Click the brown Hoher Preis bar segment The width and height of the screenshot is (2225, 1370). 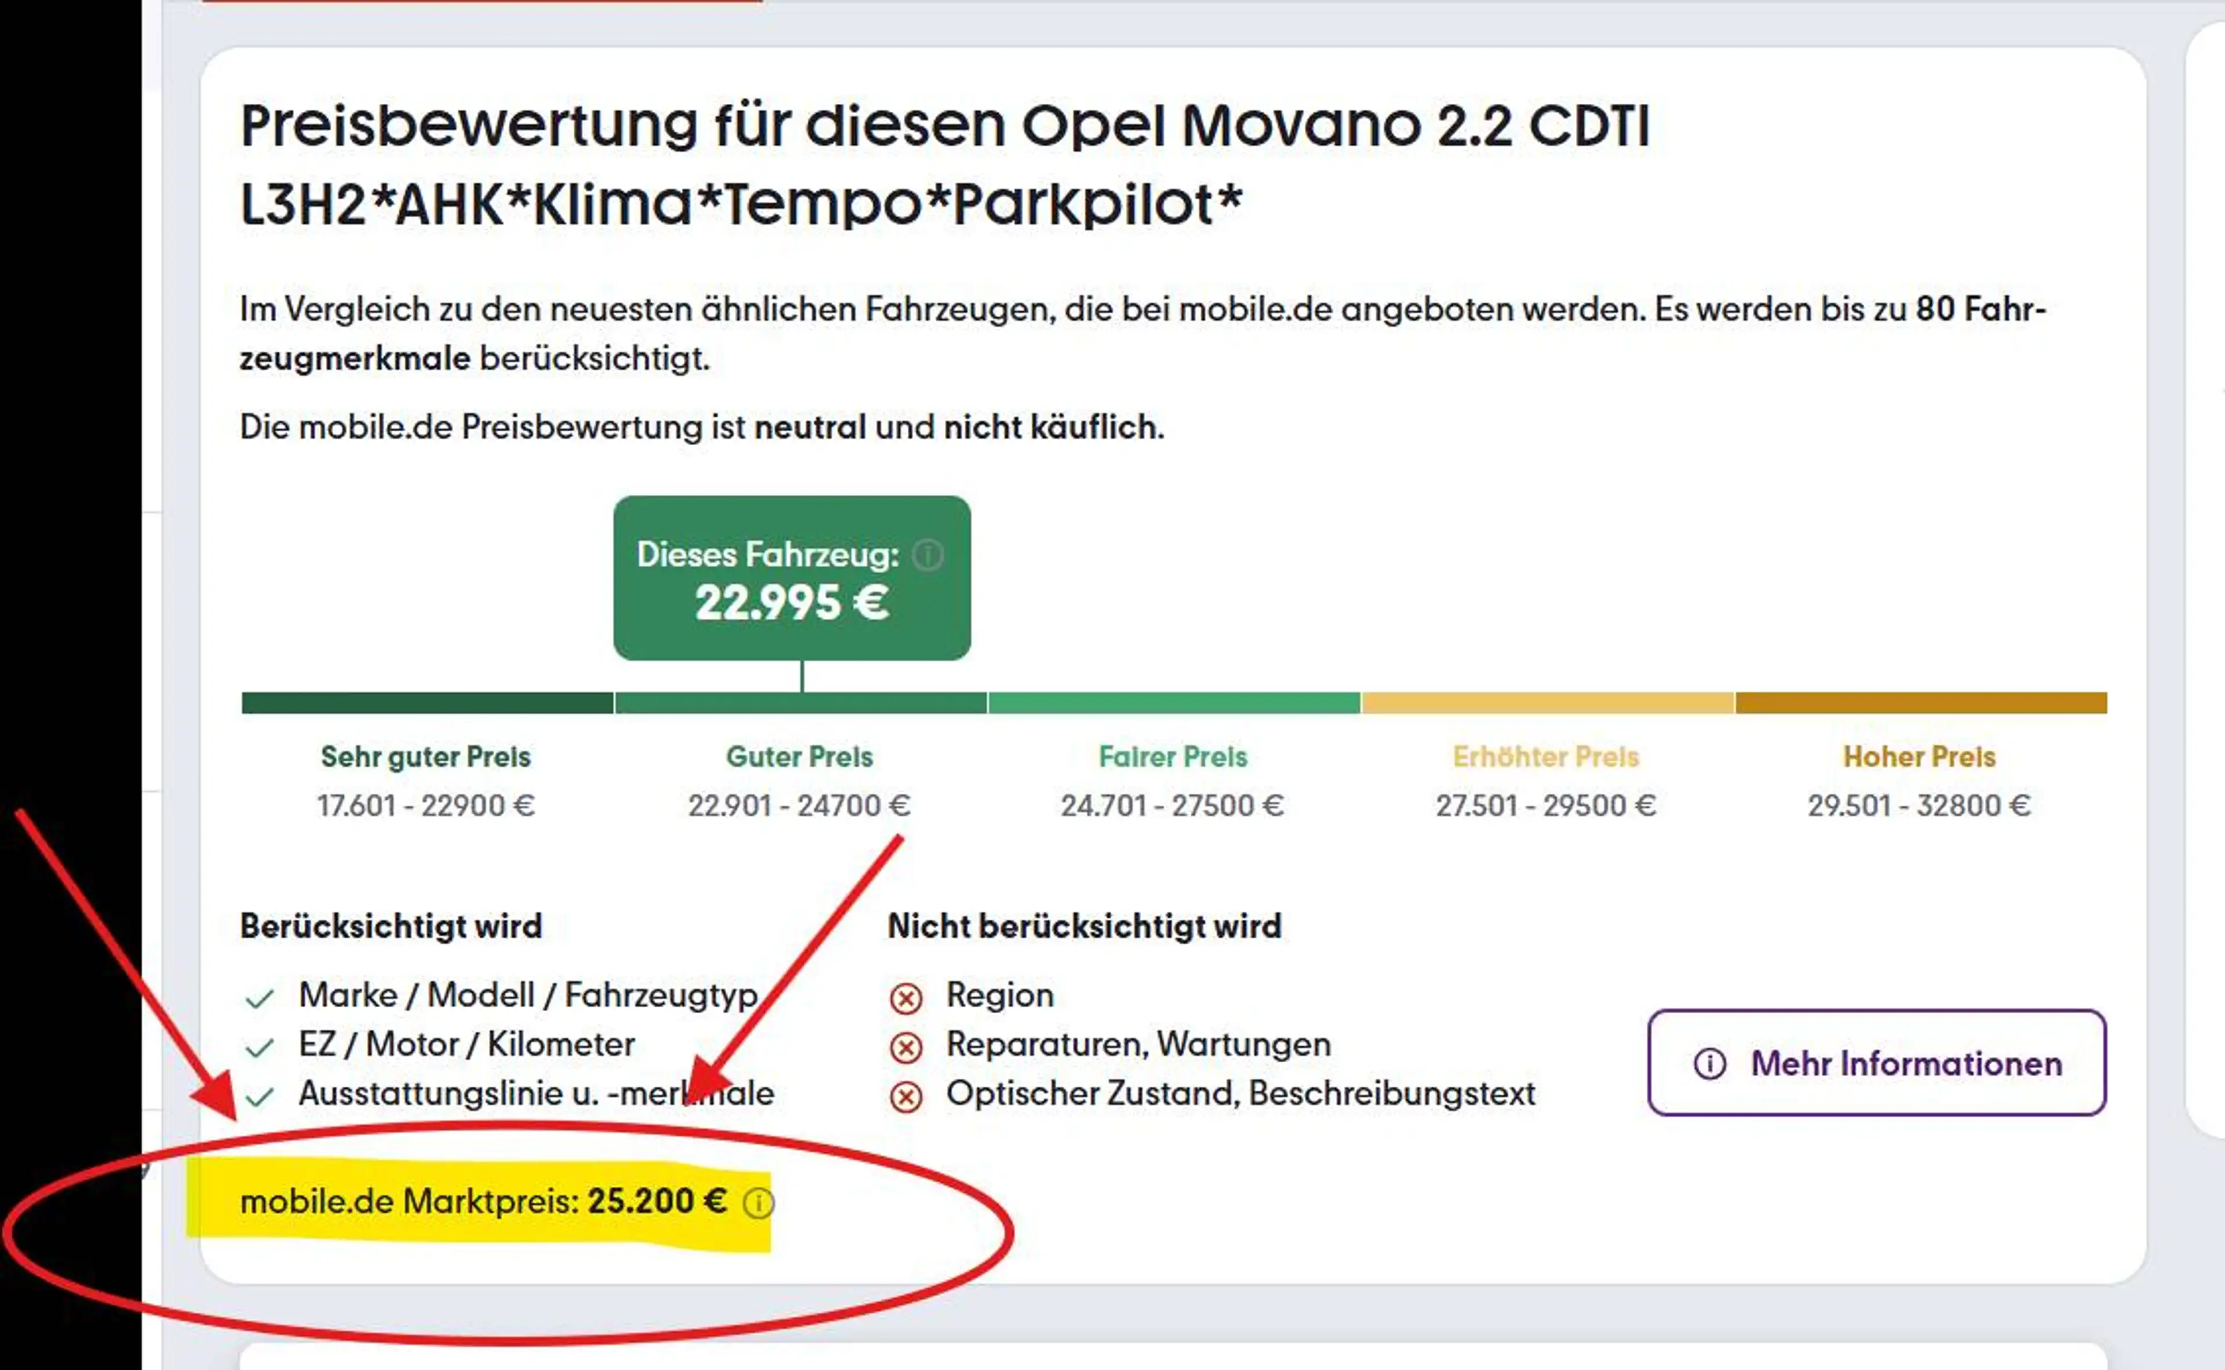pyautogui.click(x=1921, y=703)
